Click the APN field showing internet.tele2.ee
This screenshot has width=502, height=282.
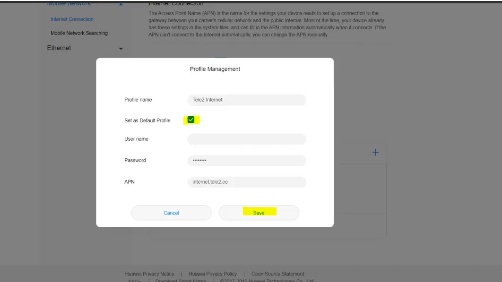click(247, 182)
